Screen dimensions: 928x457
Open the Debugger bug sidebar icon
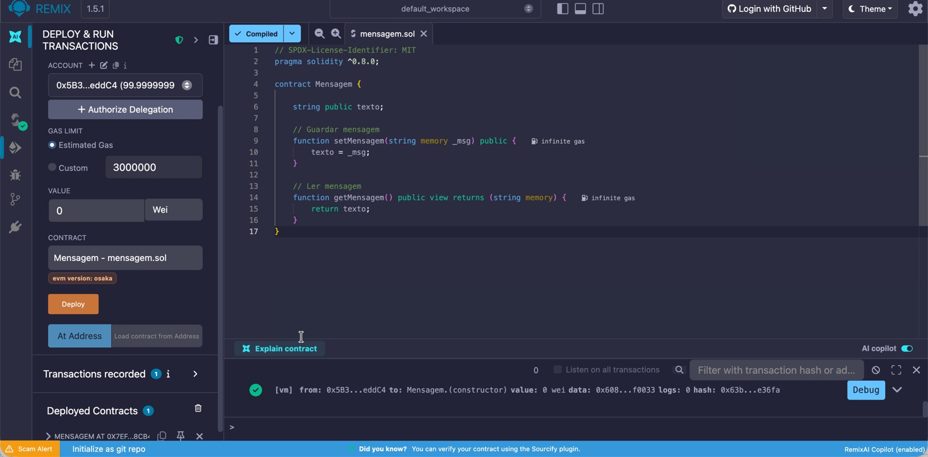coord(15,175)
